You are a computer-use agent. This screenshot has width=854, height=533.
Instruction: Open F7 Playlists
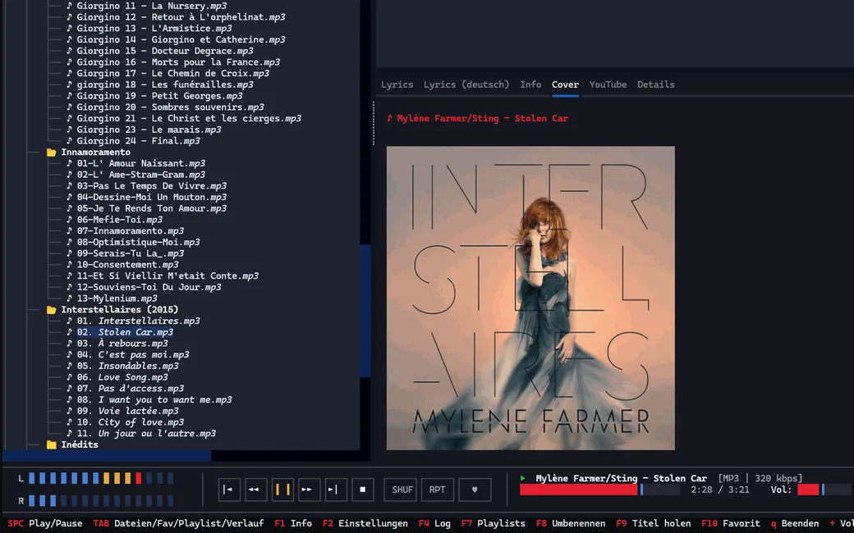493,524
